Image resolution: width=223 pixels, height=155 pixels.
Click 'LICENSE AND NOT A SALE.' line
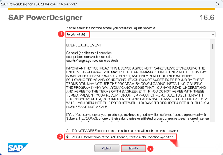(87, 107)
